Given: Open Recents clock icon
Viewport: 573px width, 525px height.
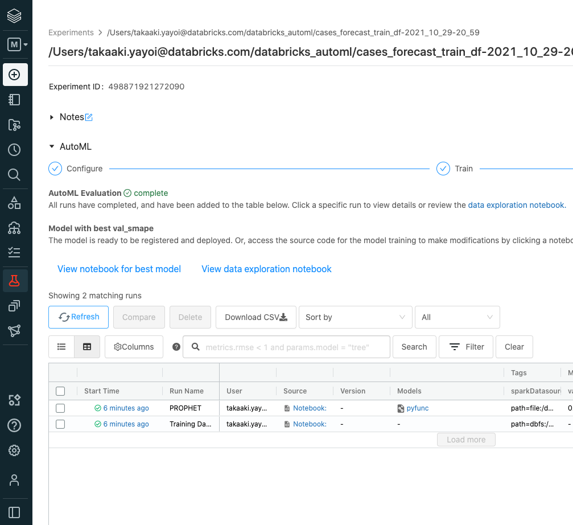Looking at the screenshot, I should (x=14, y=150).
